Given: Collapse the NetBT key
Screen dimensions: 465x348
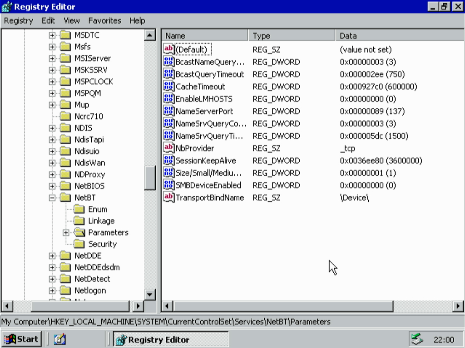Looking at the screenshot, I should coord(52,198).
